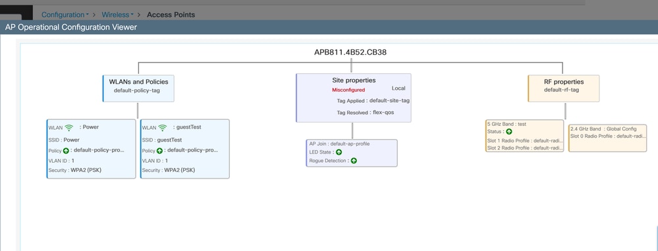Click the red Misconfigured status

(348, 90)
